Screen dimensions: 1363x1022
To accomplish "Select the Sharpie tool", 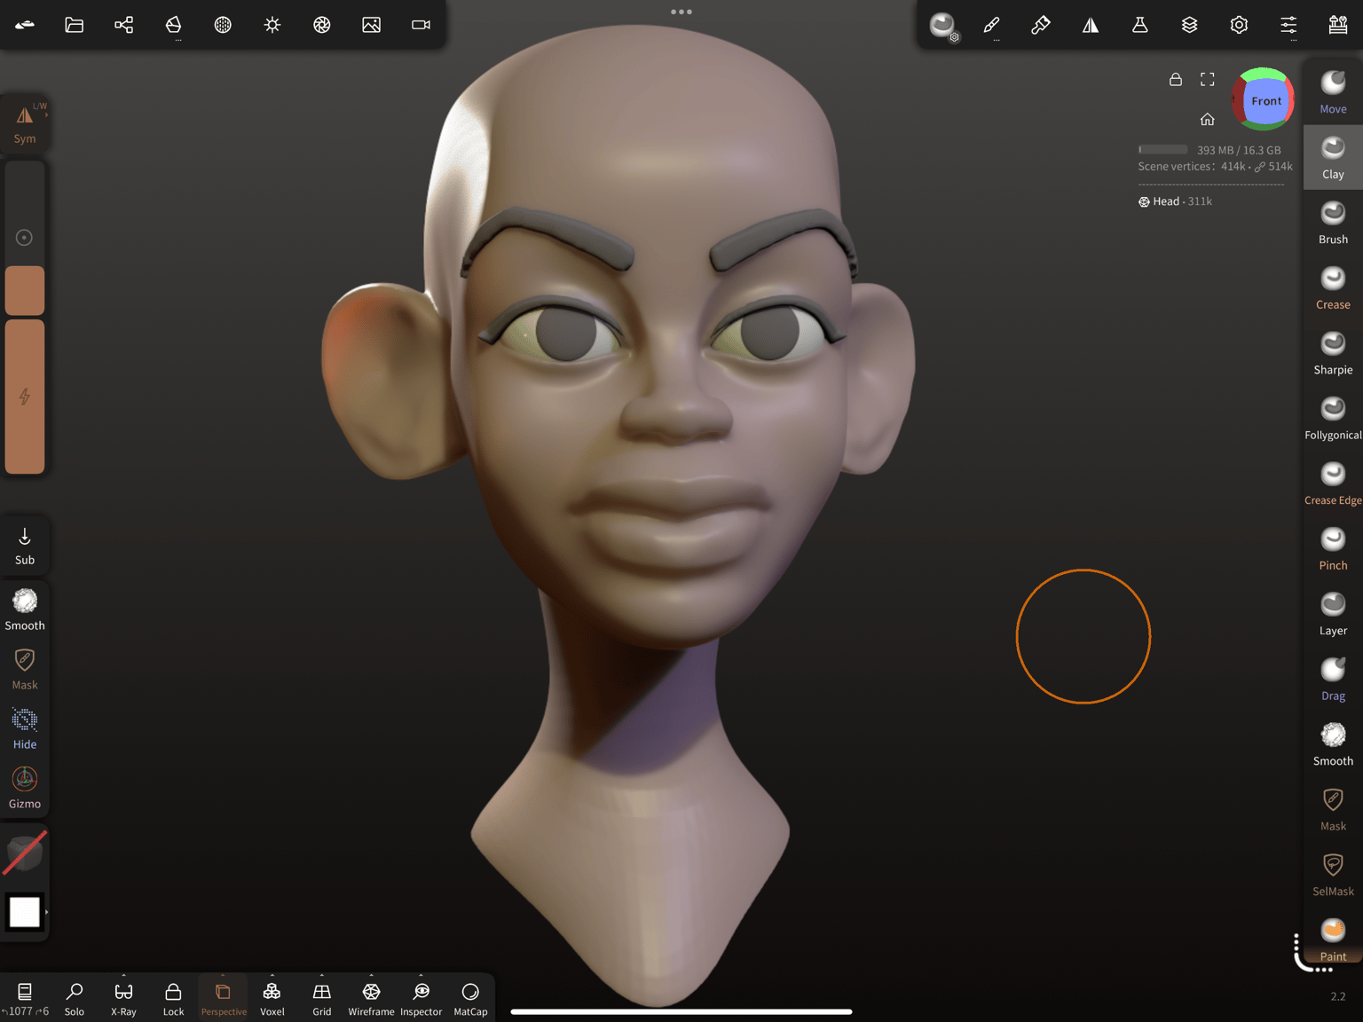I will tap(1333, 353).
